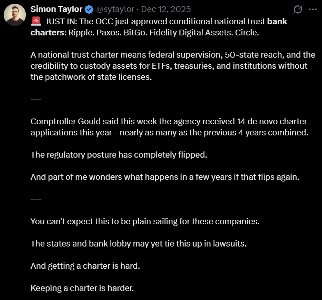Open the three-dot More options menu
322x300 pixels.
(x=313, y=9)
